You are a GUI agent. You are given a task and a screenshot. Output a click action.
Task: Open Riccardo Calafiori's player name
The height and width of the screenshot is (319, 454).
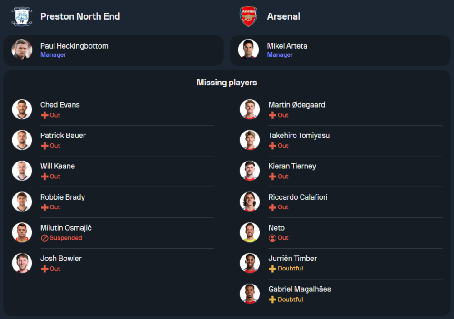pos(298,197)
